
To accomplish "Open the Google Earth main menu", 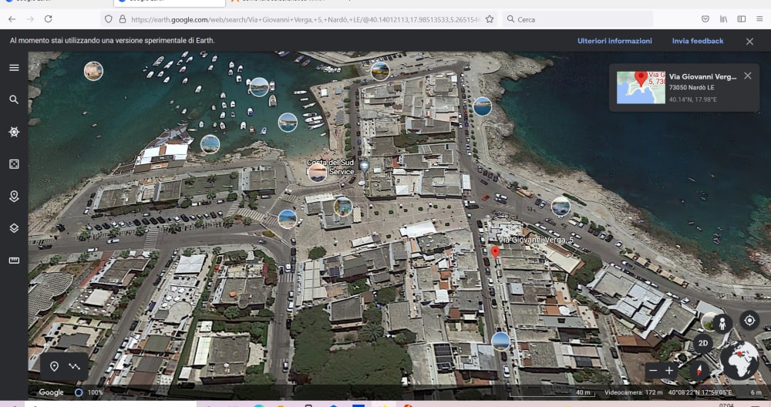I will 14,68.
